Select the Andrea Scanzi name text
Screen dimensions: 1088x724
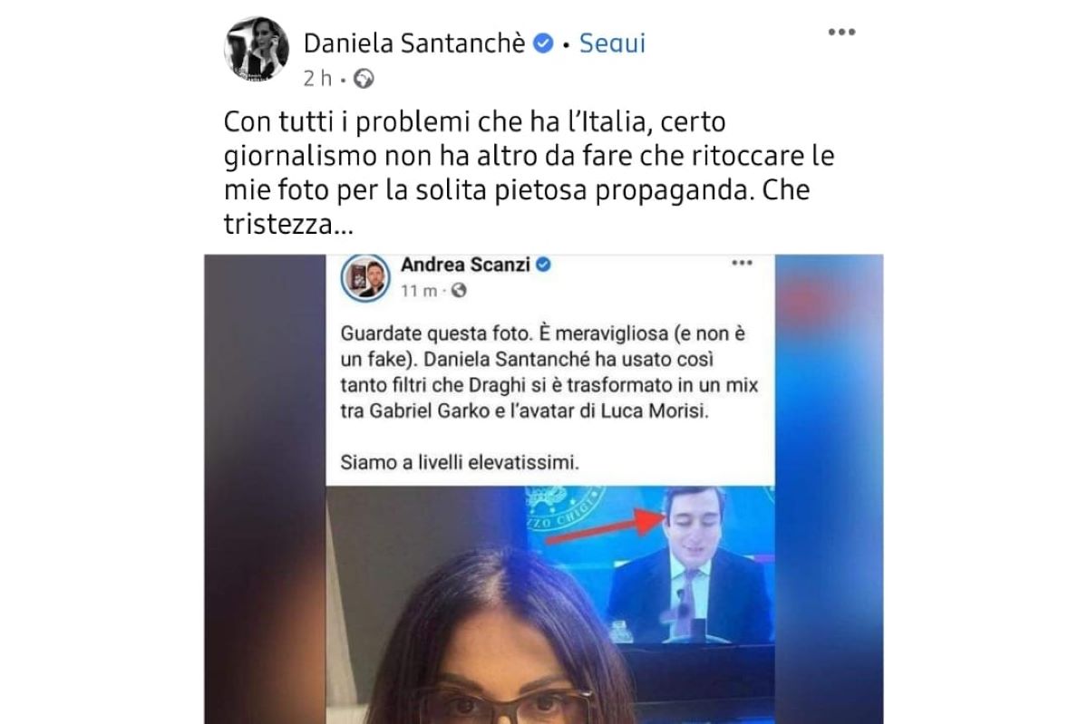tap(466, 265)
